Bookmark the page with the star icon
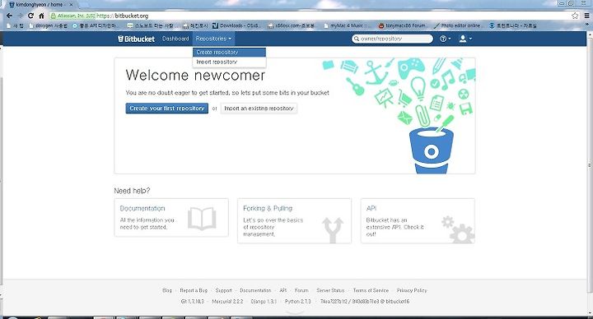The width and height of the screenshot is (593, 319). click(575, 16)
